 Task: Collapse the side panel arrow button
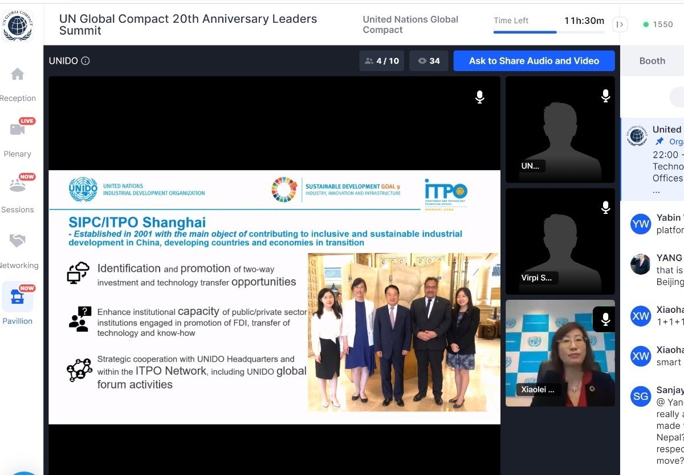(x=620, y=24)
